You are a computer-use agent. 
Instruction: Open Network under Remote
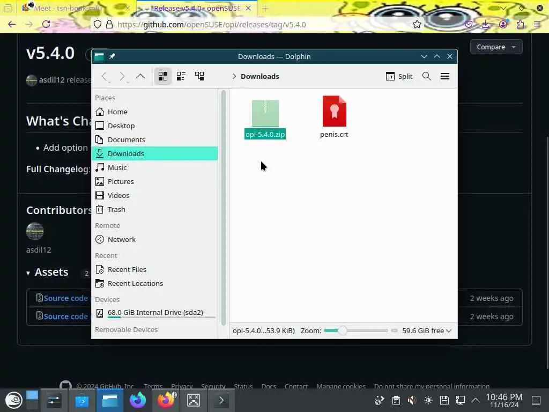tap(154, 240)
